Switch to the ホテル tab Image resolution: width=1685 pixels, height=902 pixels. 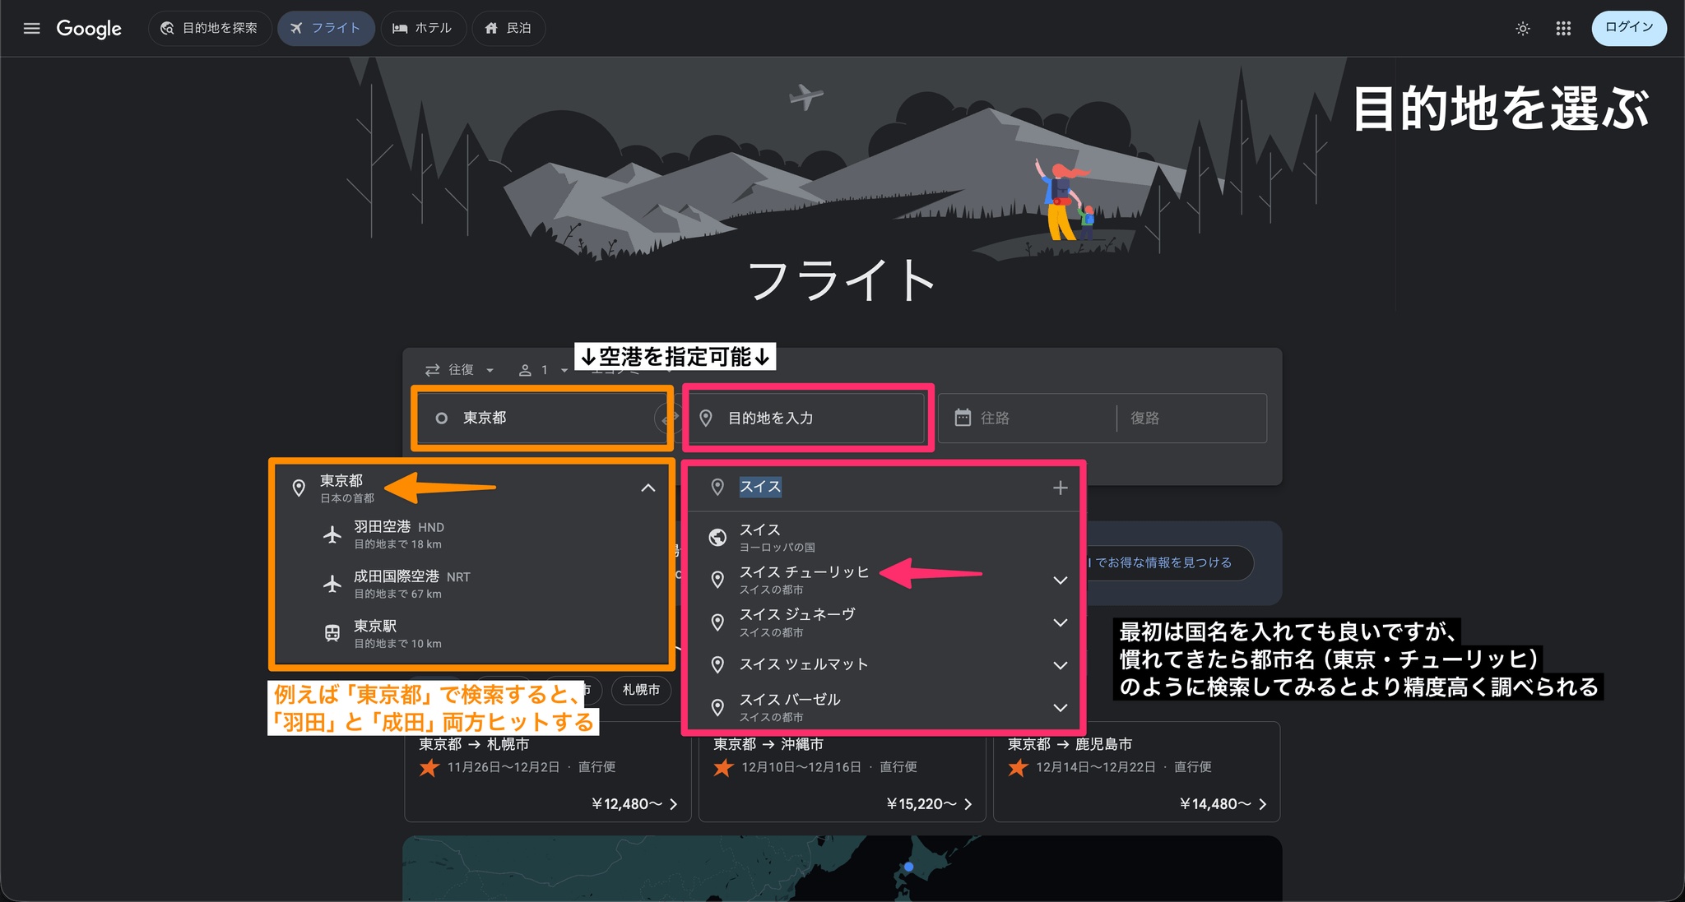click(423, 28)
